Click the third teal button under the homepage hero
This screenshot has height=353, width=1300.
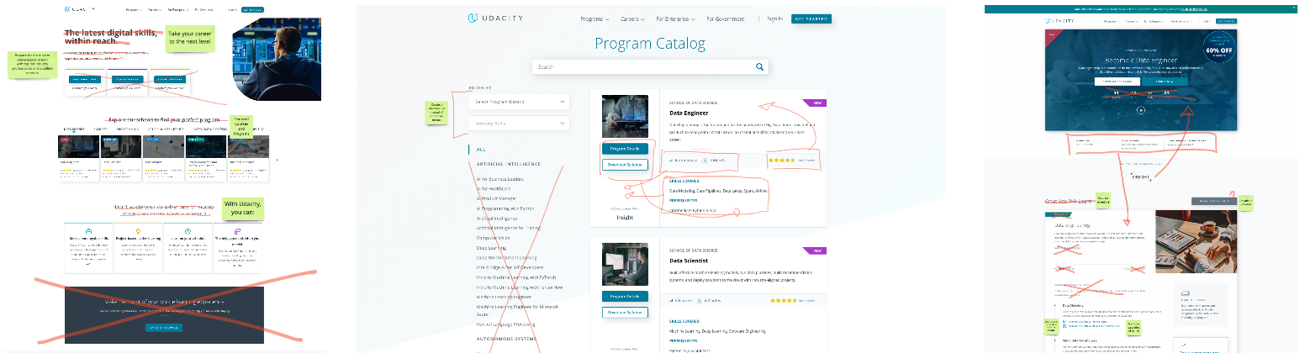coord(172,79)
